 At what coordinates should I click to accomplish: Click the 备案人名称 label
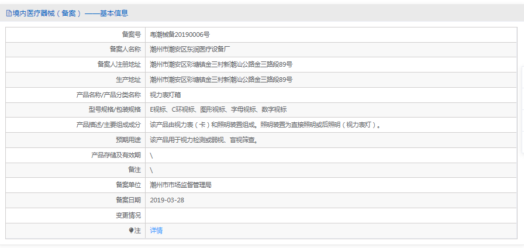click(125, 50)
